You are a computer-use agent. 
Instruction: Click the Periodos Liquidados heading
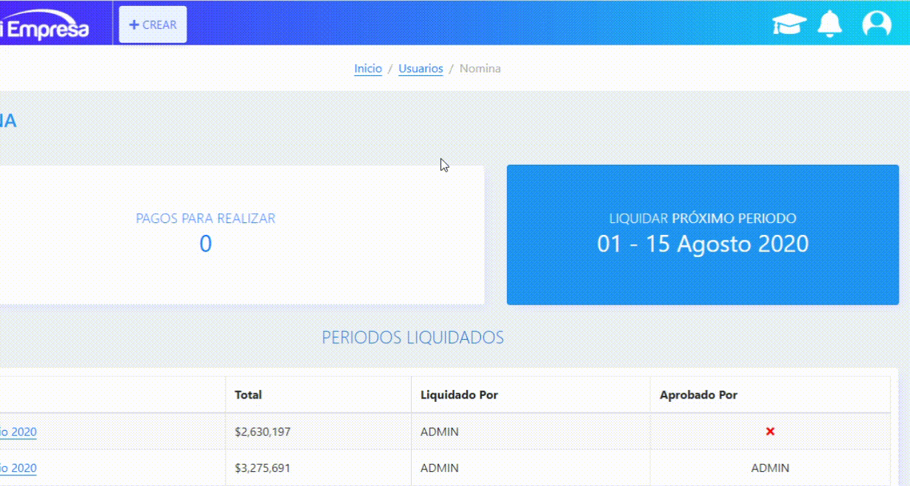point(412,338)
